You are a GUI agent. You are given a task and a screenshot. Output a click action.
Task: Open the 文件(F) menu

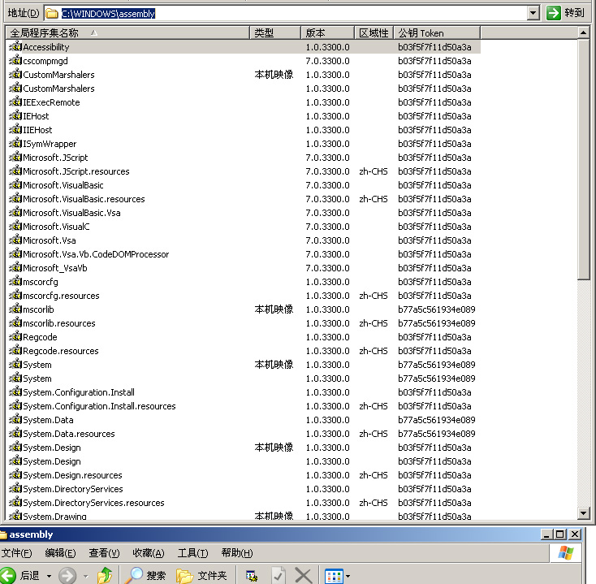16,553
